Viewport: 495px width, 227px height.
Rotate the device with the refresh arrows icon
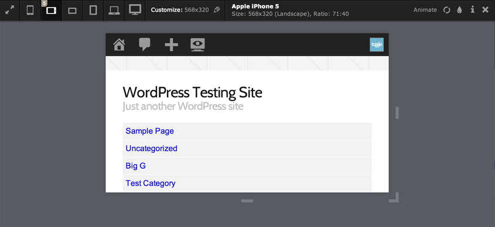pos(446,10)
